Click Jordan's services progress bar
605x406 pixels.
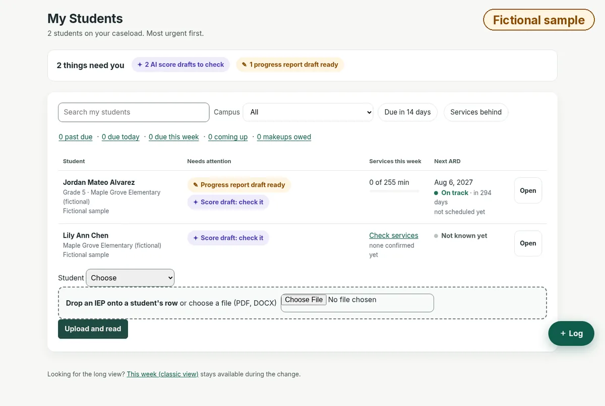coord(394,191)
